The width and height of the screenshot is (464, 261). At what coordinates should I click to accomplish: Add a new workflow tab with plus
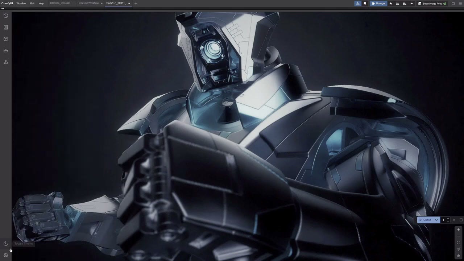pos(136,3)
